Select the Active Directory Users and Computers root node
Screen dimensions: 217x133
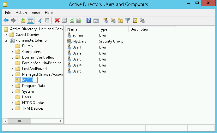(36, 29)
